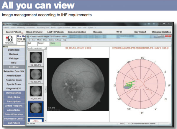Image resolution: width=177 pixels, height=129 pixels.
Task: Open the Settings menu in ifa Video
Action: [x=58, y=39]
